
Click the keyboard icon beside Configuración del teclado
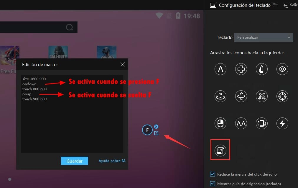213,5
